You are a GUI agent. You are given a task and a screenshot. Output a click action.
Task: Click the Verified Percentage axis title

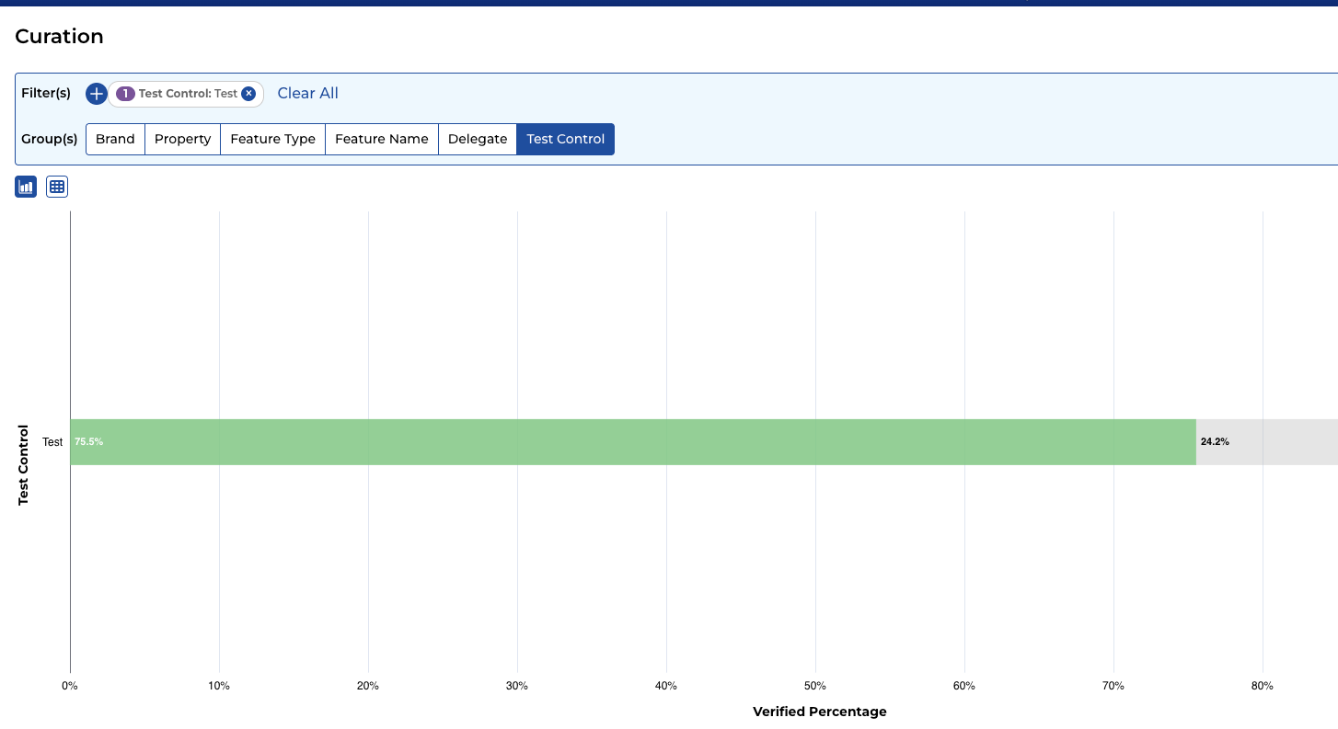point(820,712)
